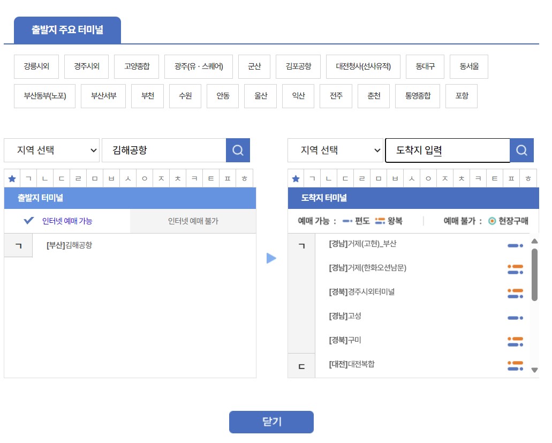Filter arrival terminals by consonant ㅍ
Image resolution: width=552 pixels, height=443 pixels.
[x=511, y=178]
